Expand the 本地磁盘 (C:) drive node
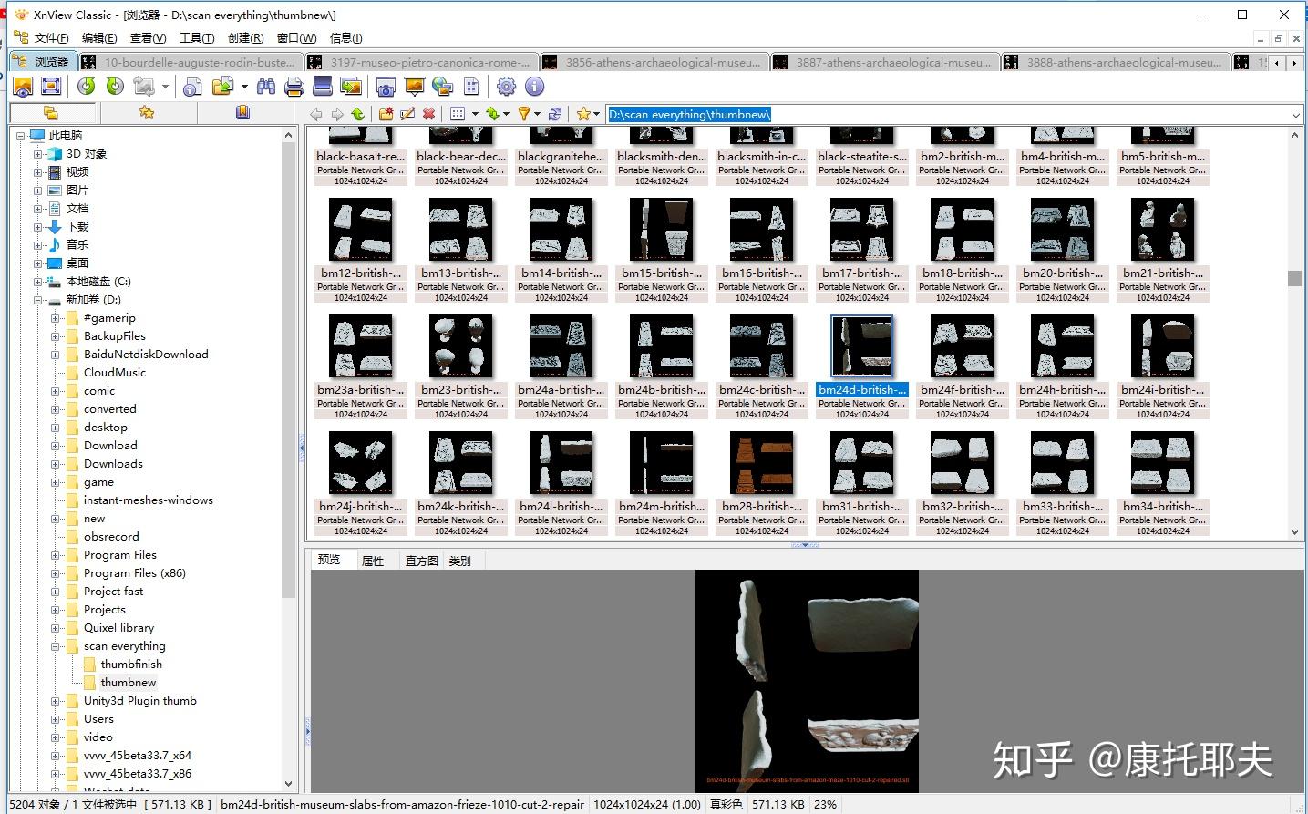 (38, 282)
